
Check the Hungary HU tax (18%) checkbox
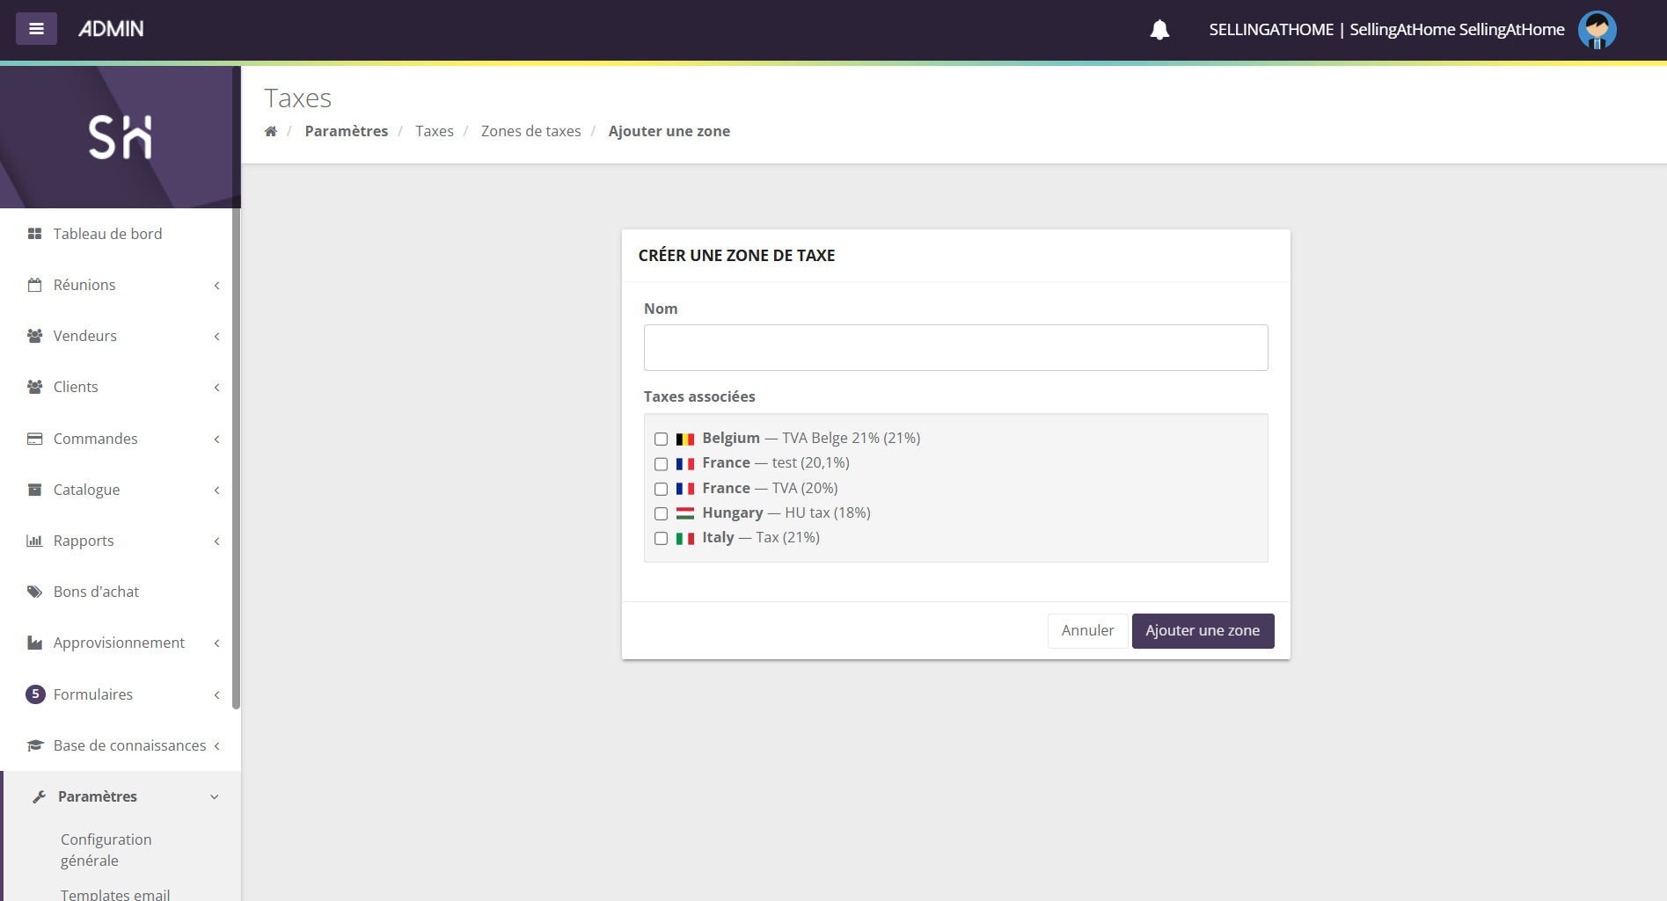click(x=661, y=513)
